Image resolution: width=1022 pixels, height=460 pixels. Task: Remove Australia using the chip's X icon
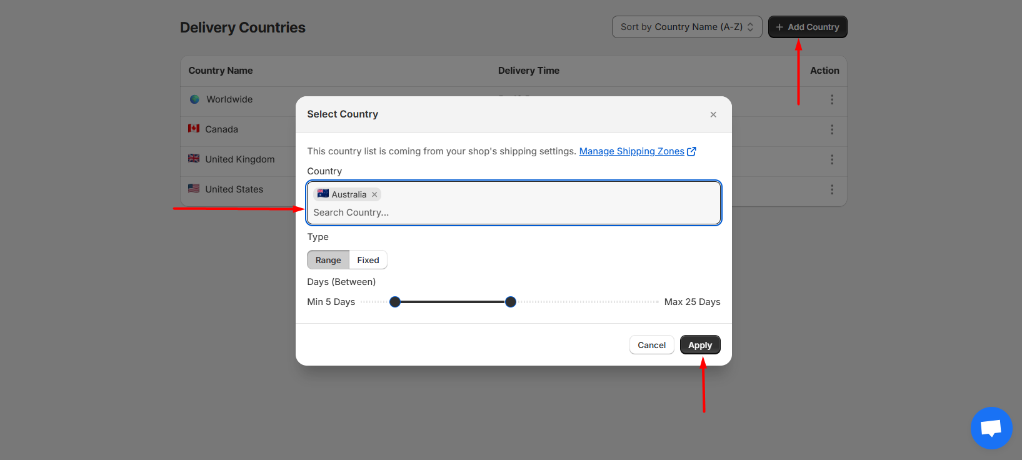pyautogui.click(x=374, y=194)
